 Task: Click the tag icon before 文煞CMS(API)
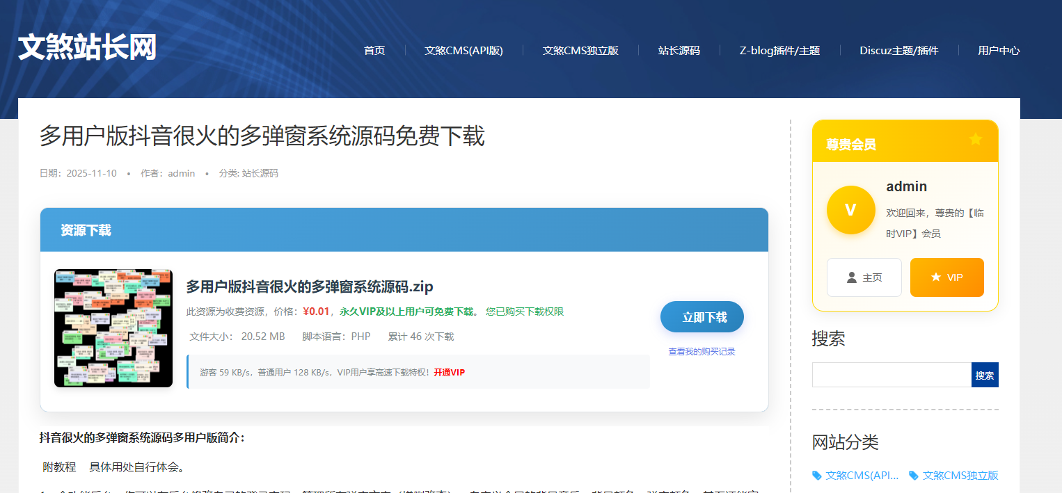(x=816, y=476)
